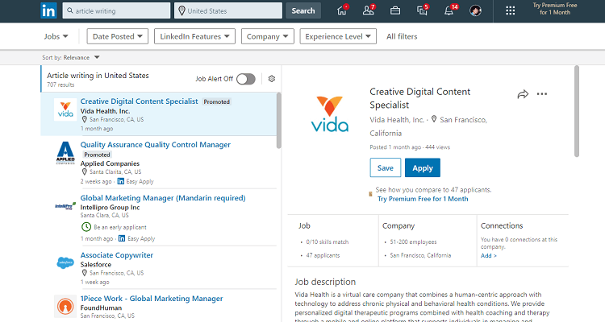The height and width of the screenshot is (322, 605).
Task: Click the job alert settings gear
Action: coord(272,79)
